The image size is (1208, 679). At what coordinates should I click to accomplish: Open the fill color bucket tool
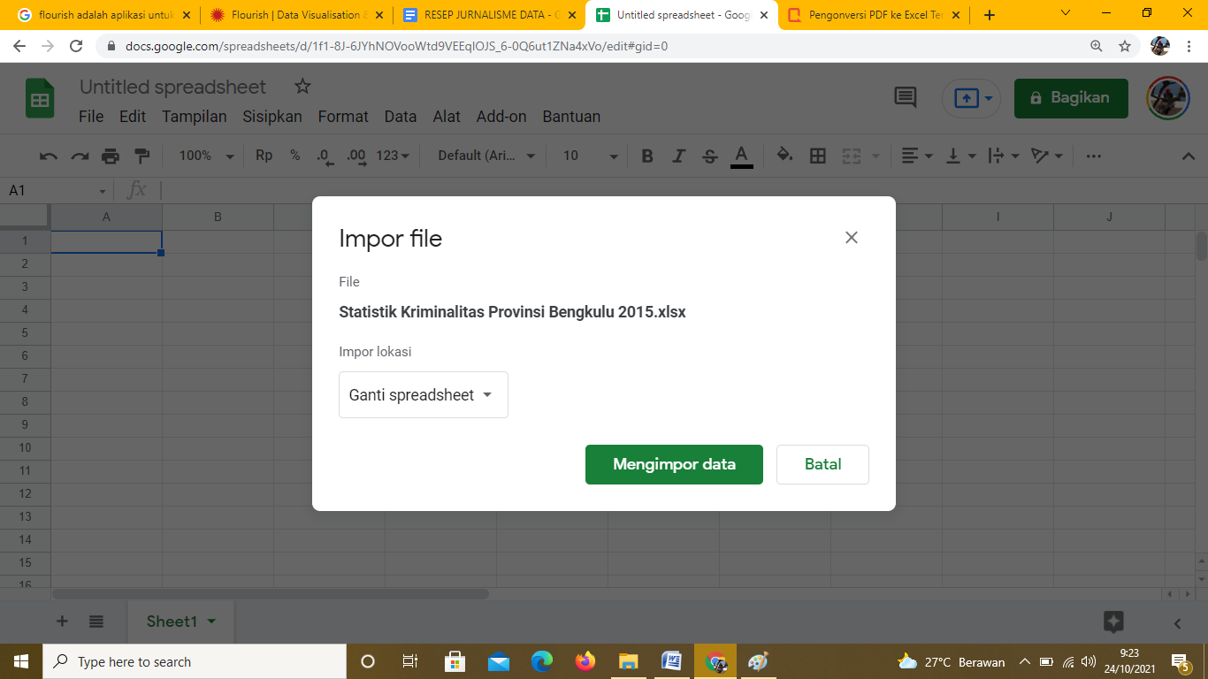point(784,156)
